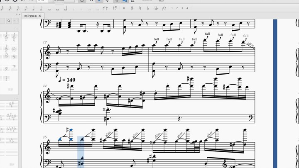Switch to voice 3
This screenshot has width=299, height=168.
pos(182,8)
